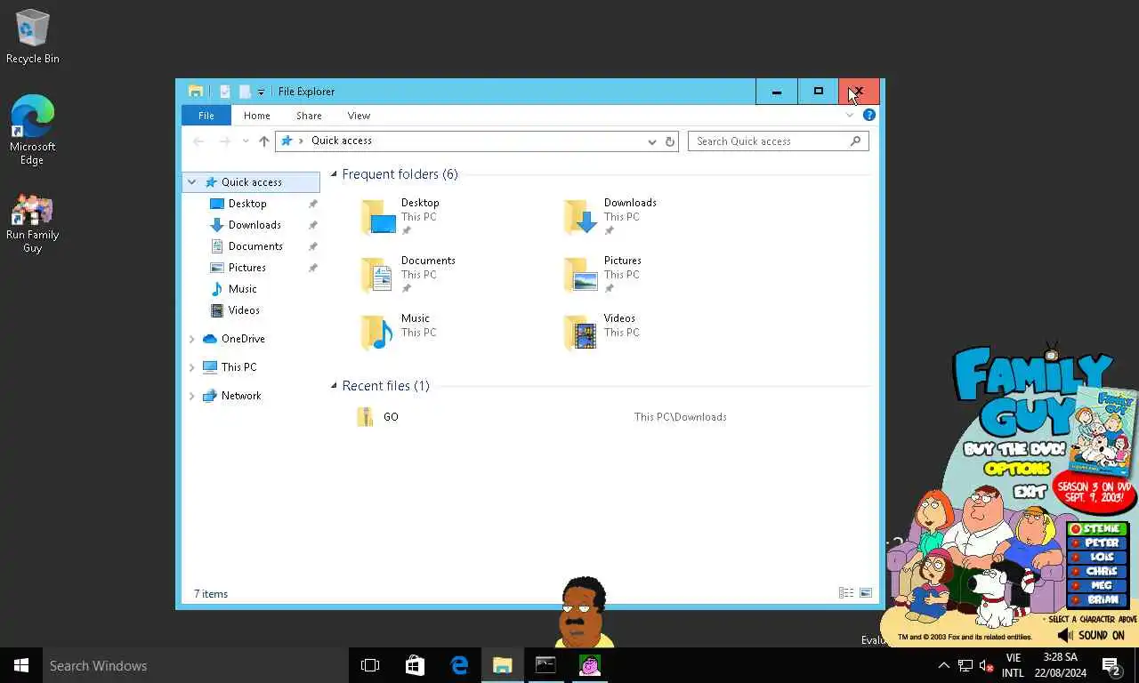Select the Music folder in Frequent folders
The image size is (1139, 683).
pos(399,333)
